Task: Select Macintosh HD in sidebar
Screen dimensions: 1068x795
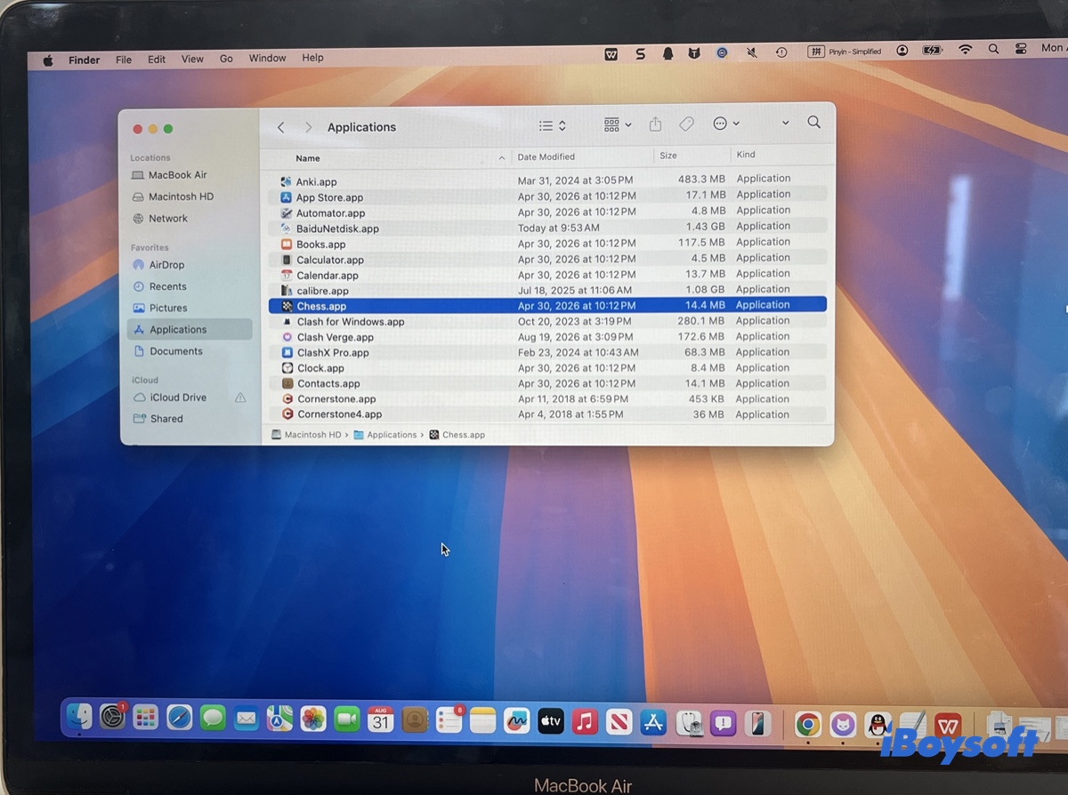Action: pyautogui.click(x=181, y=197)
